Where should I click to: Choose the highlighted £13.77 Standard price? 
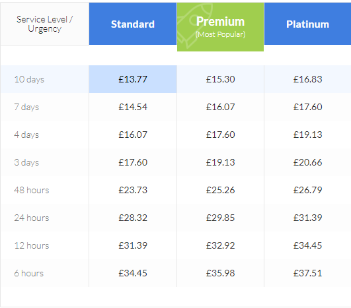click(x=133, y=79)
